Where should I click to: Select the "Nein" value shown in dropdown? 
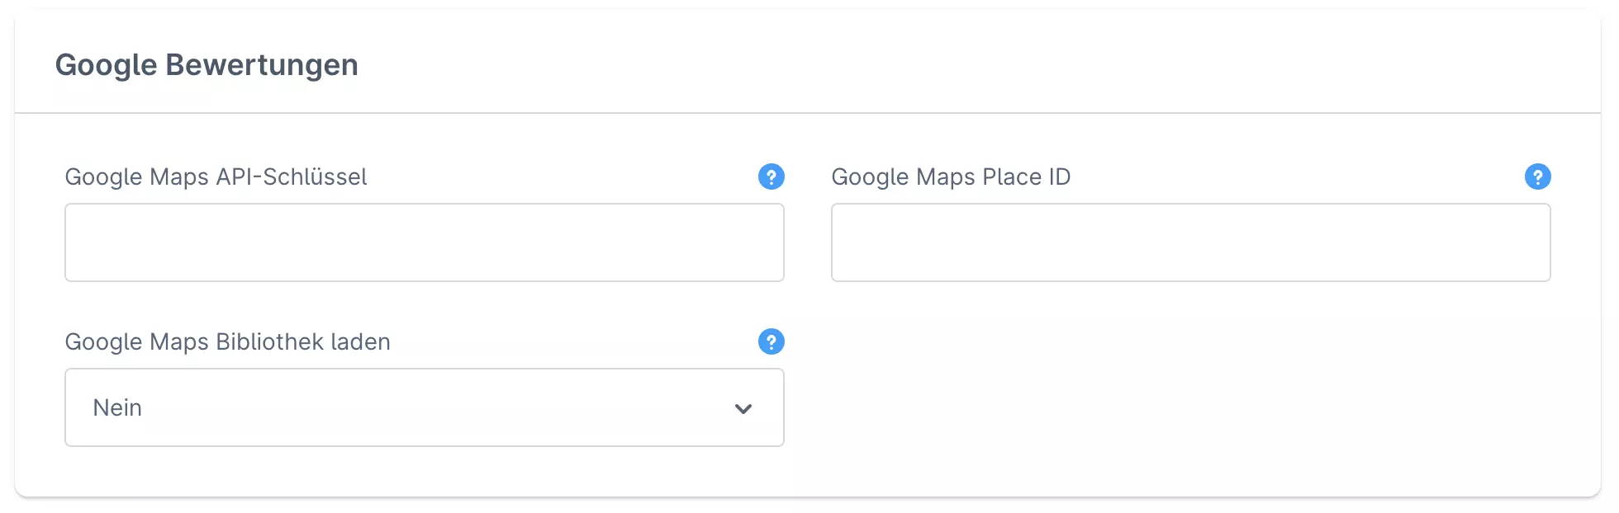click(x=117, y=407)
